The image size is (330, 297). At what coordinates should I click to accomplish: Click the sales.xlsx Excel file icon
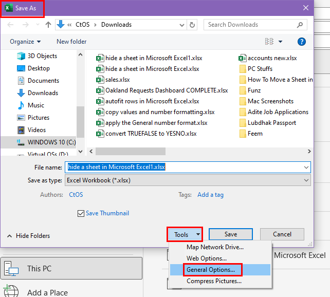pos(100,80)
